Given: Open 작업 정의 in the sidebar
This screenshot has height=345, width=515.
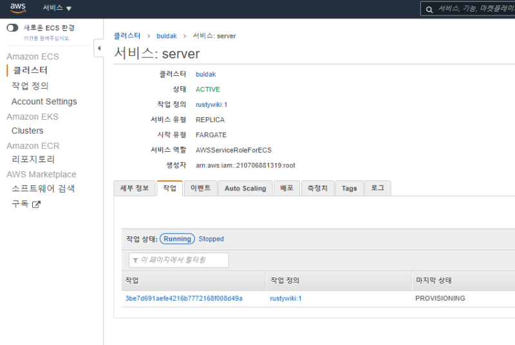Looking at the screenshot, I should [30, 86].
